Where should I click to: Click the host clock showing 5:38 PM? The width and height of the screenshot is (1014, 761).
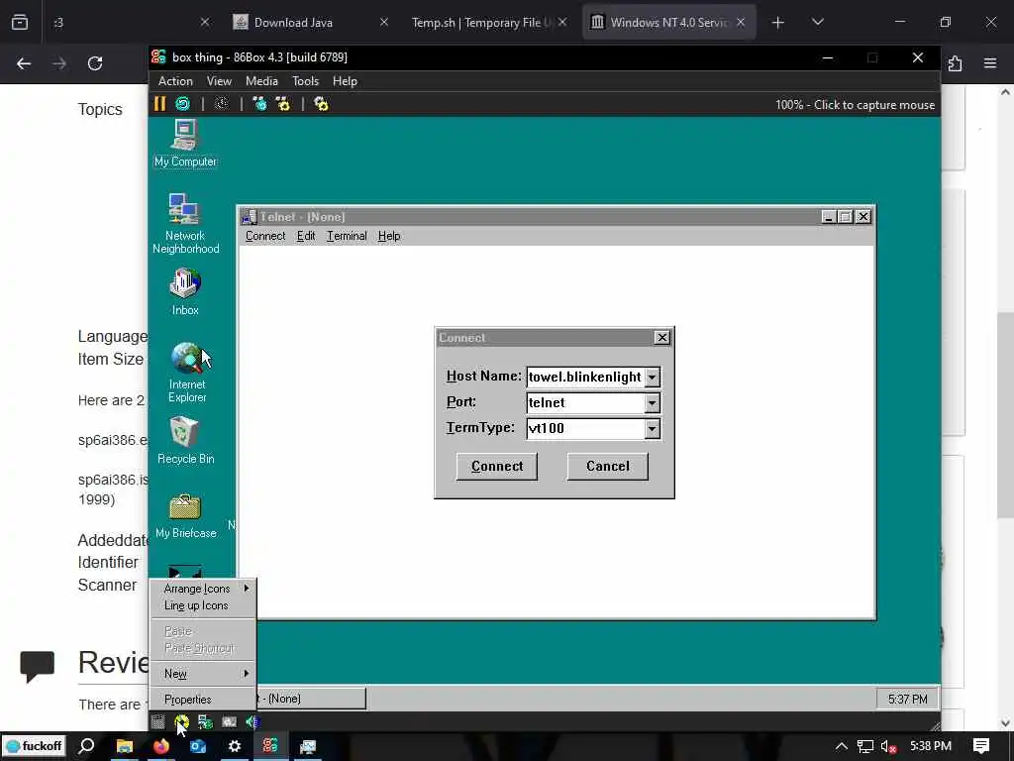point(930,746)
